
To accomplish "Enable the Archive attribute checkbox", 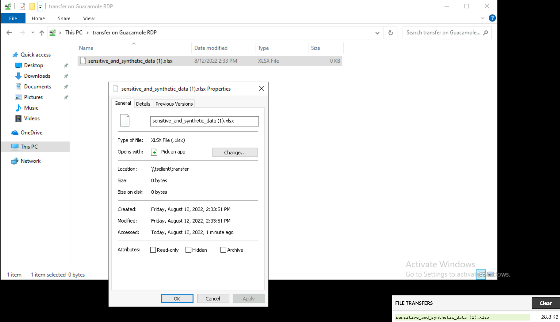I will click(x=223, y=250).
